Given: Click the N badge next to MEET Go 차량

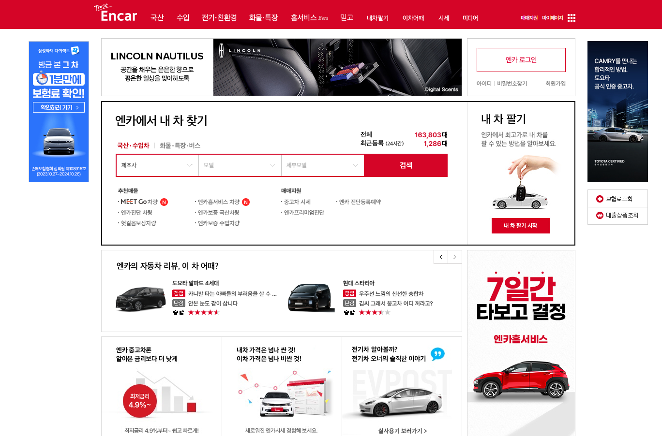Looking at the screenshot, I should tap(164, 202).
